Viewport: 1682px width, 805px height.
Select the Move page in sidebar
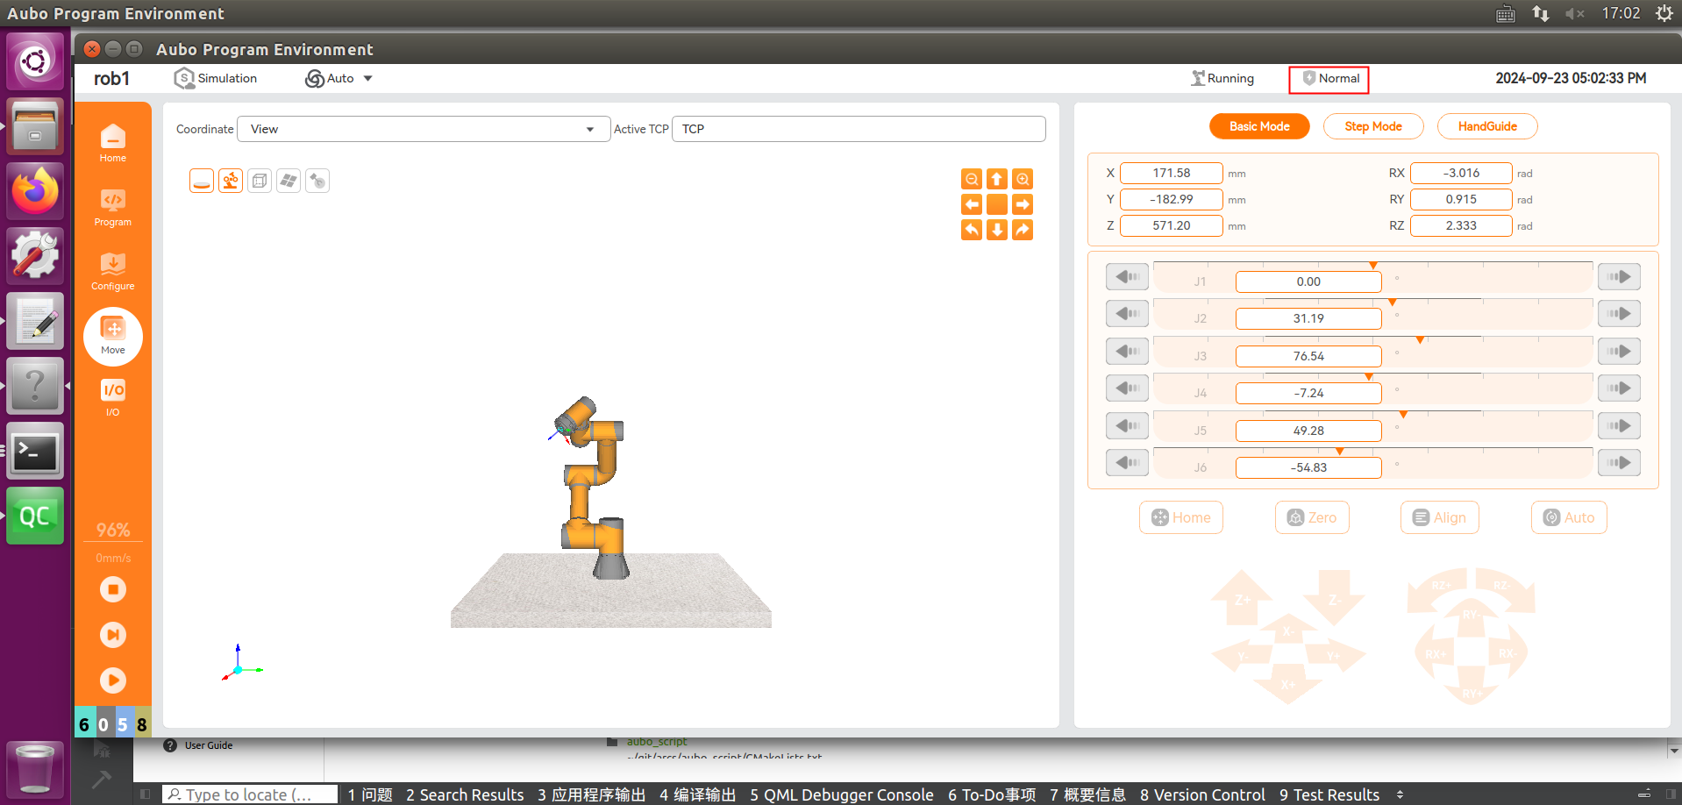tap(112, 336)
